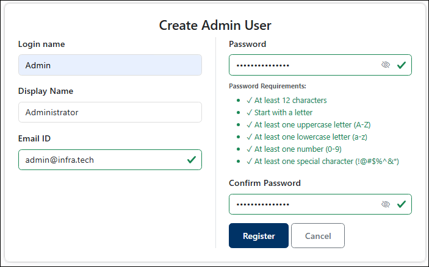Click the 'At least one uppercase letter' requirement
Screen dimensions: 429x267
pos(308,124)
